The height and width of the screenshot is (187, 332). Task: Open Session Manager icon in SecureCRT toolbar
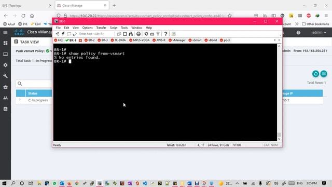[57, 34]
